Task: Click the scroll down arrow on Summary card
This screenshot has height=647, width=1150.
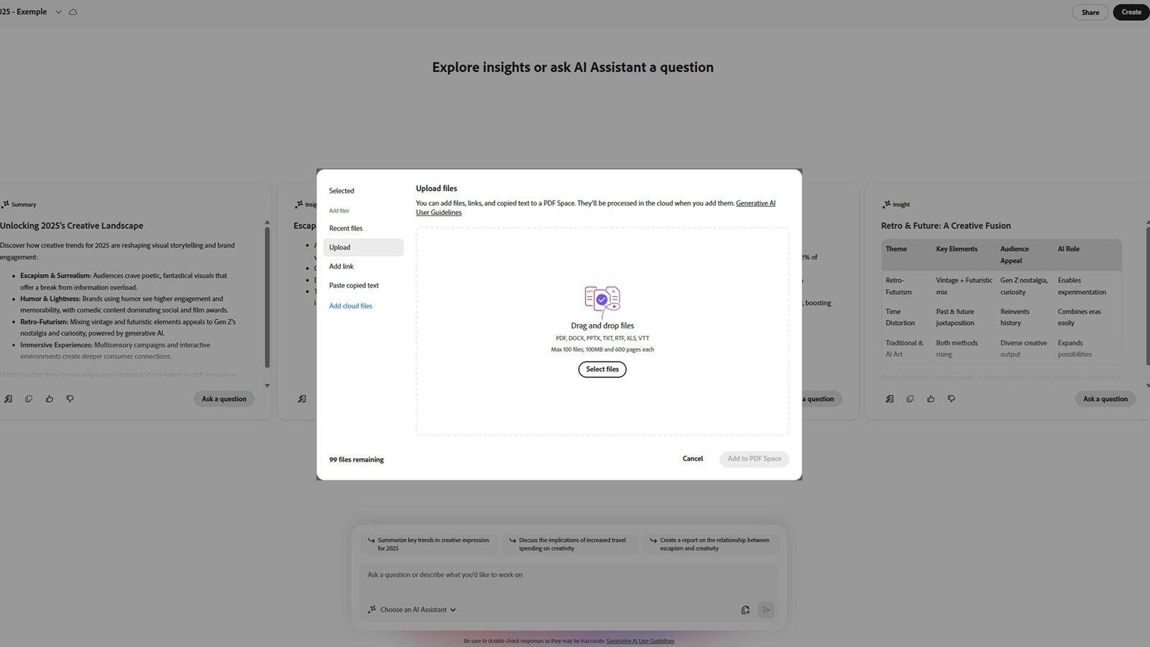Action: click(267, 385)
